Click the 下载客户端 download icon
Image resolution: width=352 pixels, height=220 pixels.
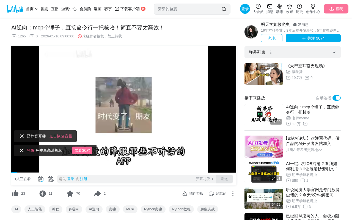point(117,9)
